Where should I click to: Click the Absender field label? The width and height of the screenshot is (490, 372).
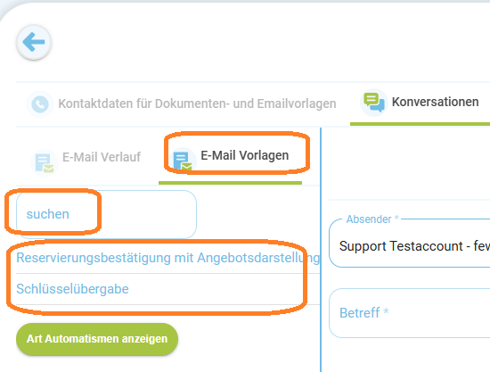pyautogui.click(x=369, y=219)
